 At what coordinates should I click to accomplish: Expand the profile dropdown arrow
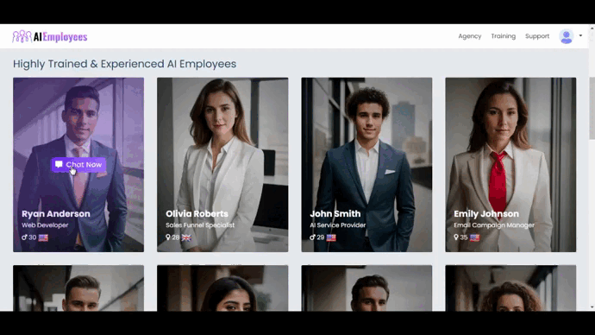click(x=580, y=35)
